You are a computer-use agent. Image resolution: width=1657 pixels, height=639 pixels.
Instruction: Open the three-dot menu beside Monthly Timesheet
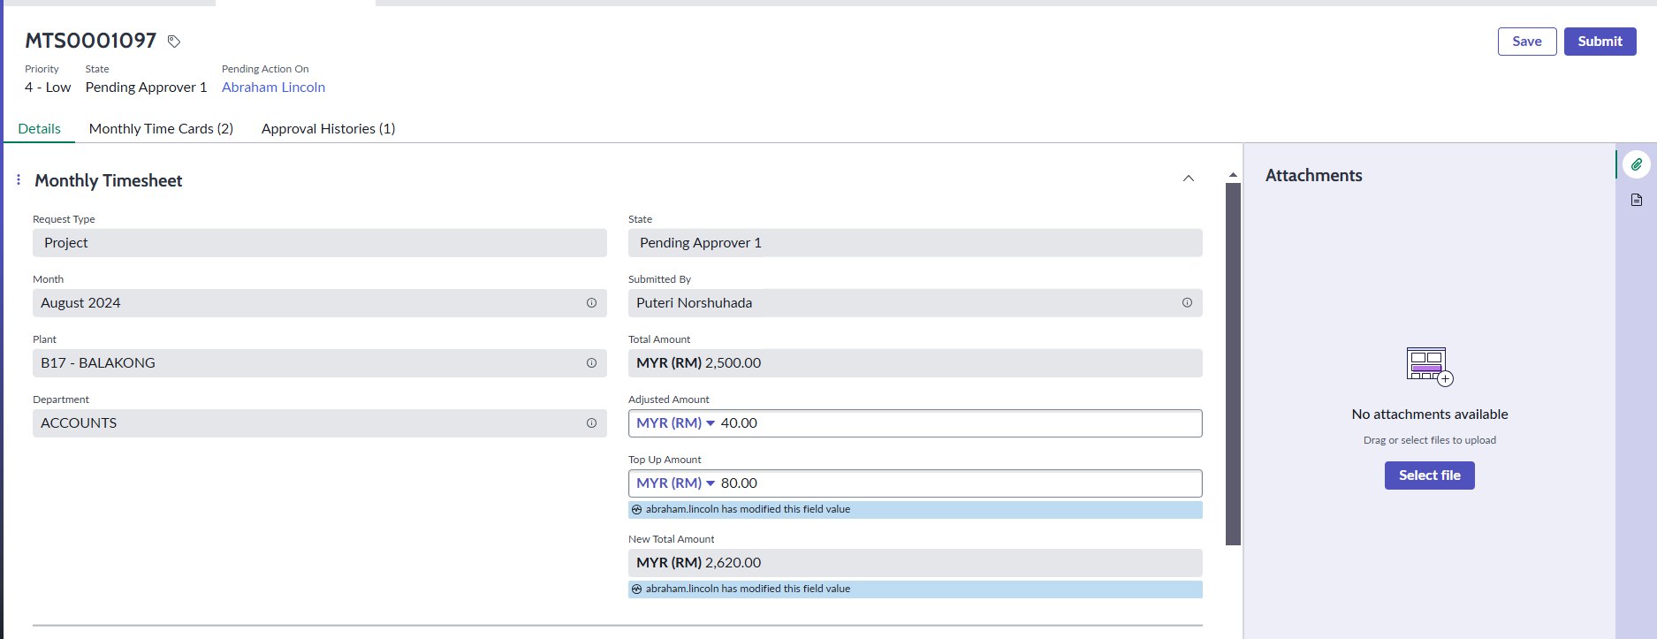tap(19, 180)
